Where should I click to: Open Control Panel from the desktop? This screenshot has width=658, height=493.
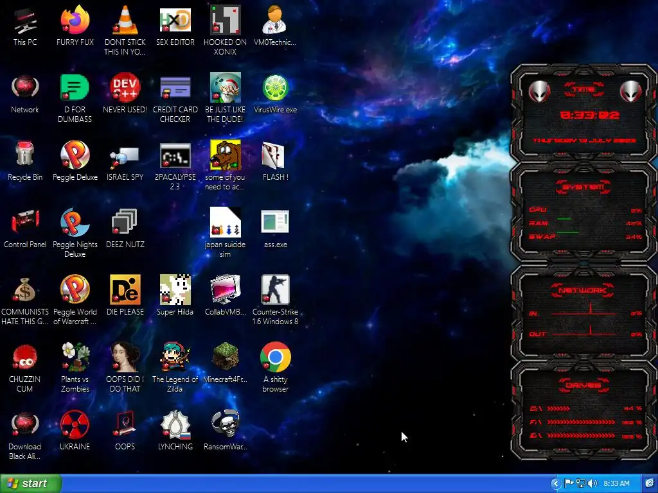(25, 221)
